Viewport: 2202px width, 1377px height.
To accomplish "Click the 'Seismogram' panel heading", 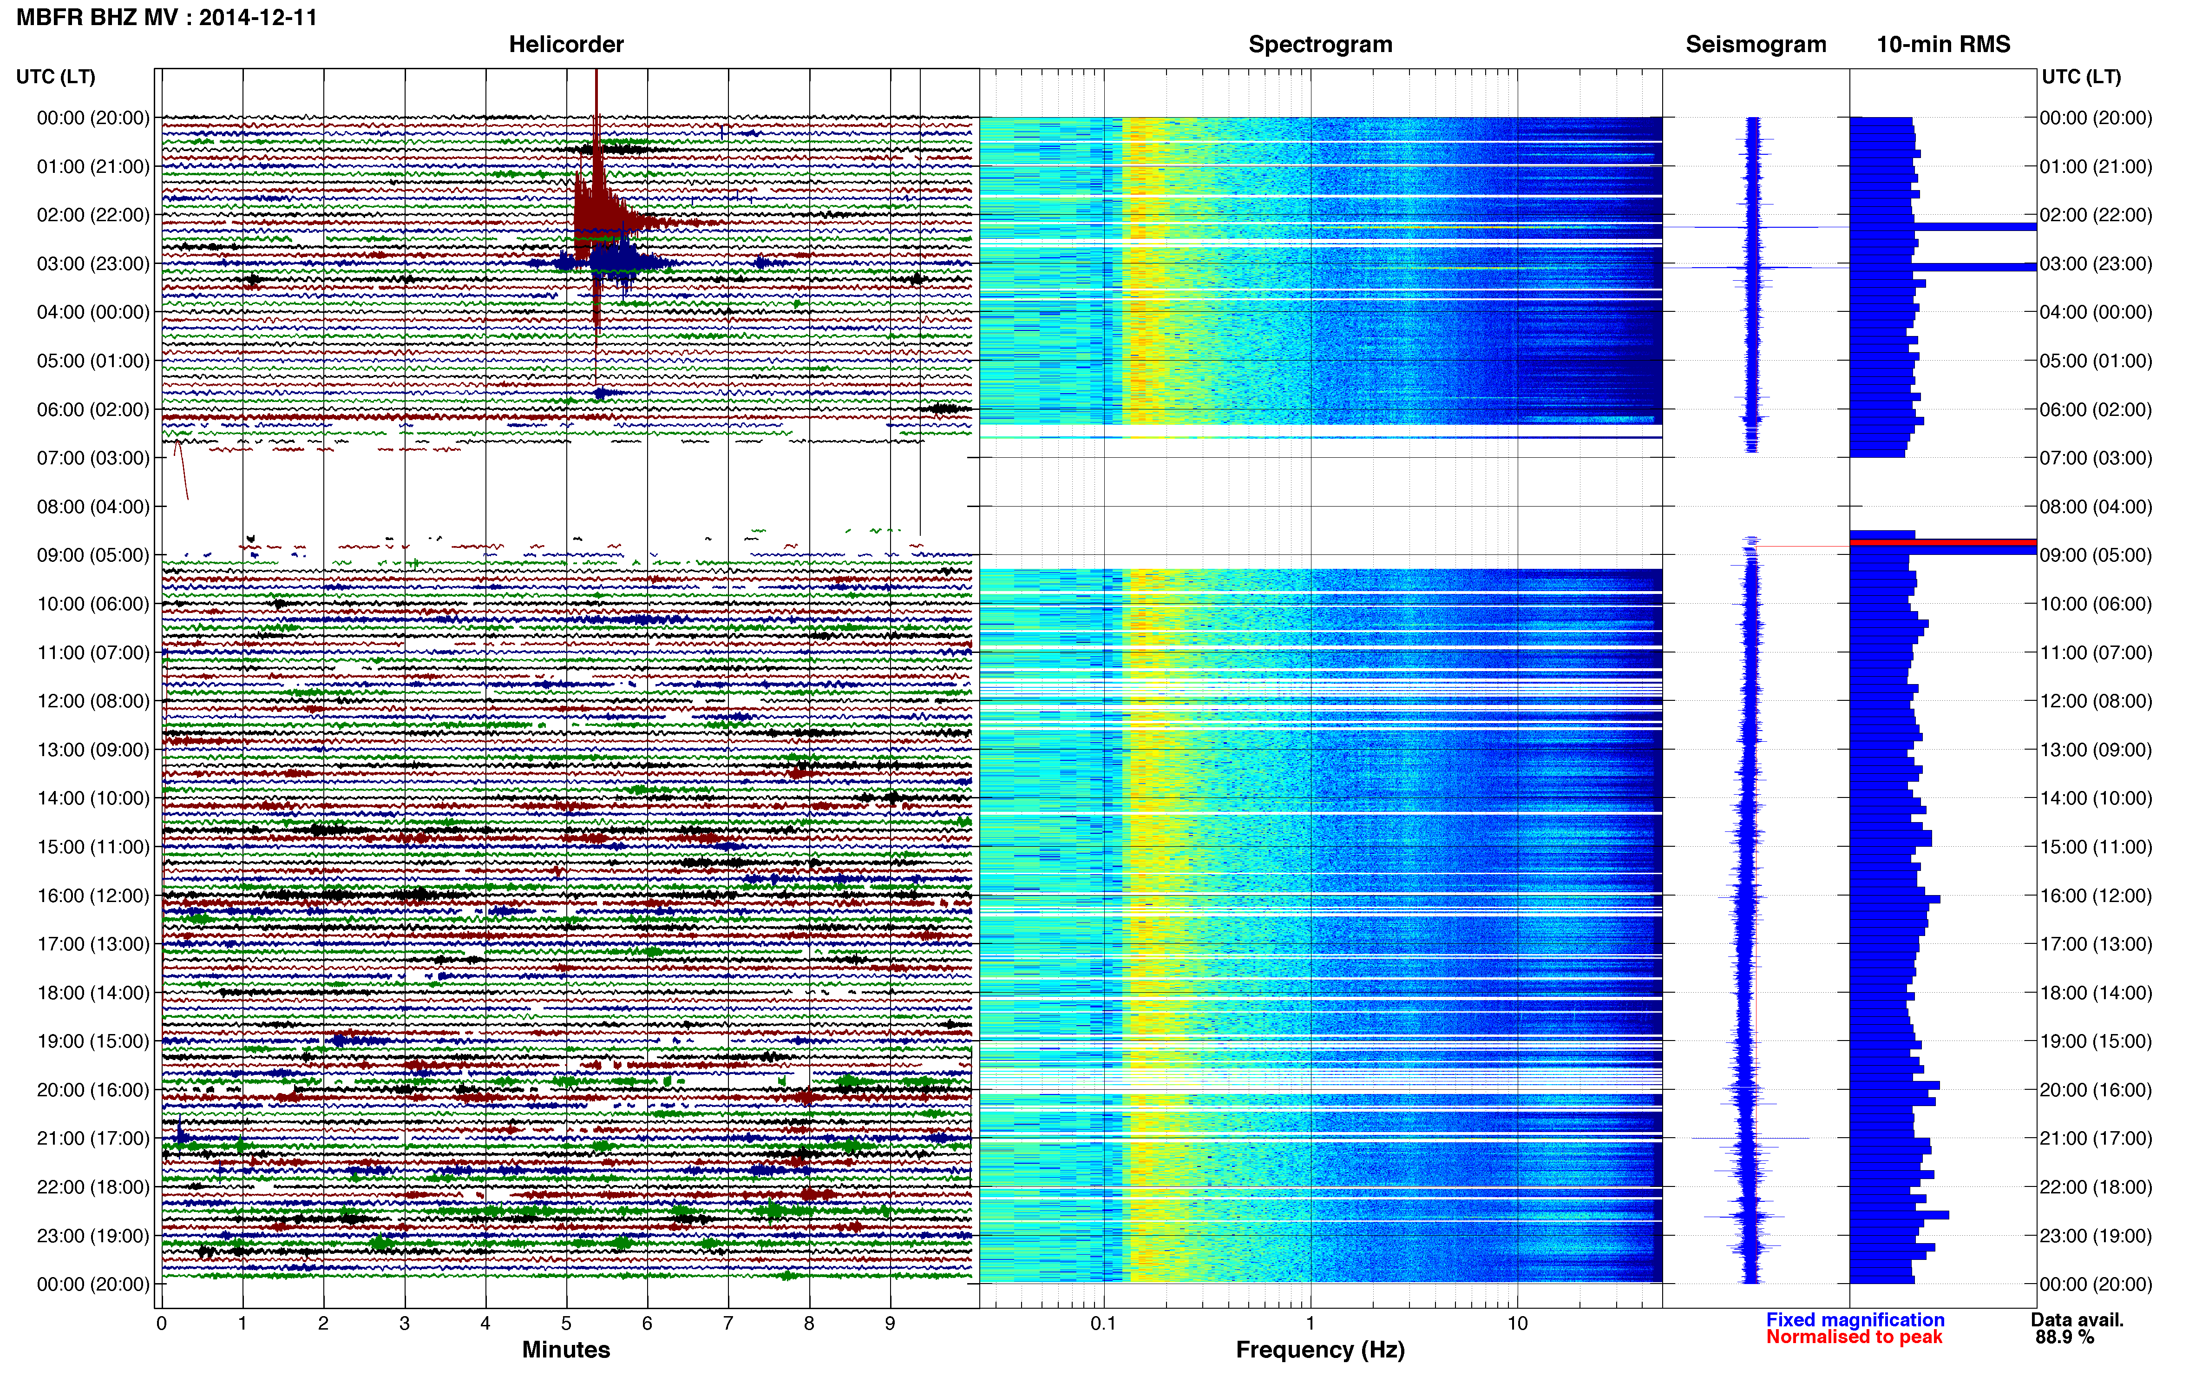I will (x=1756, y=45).
